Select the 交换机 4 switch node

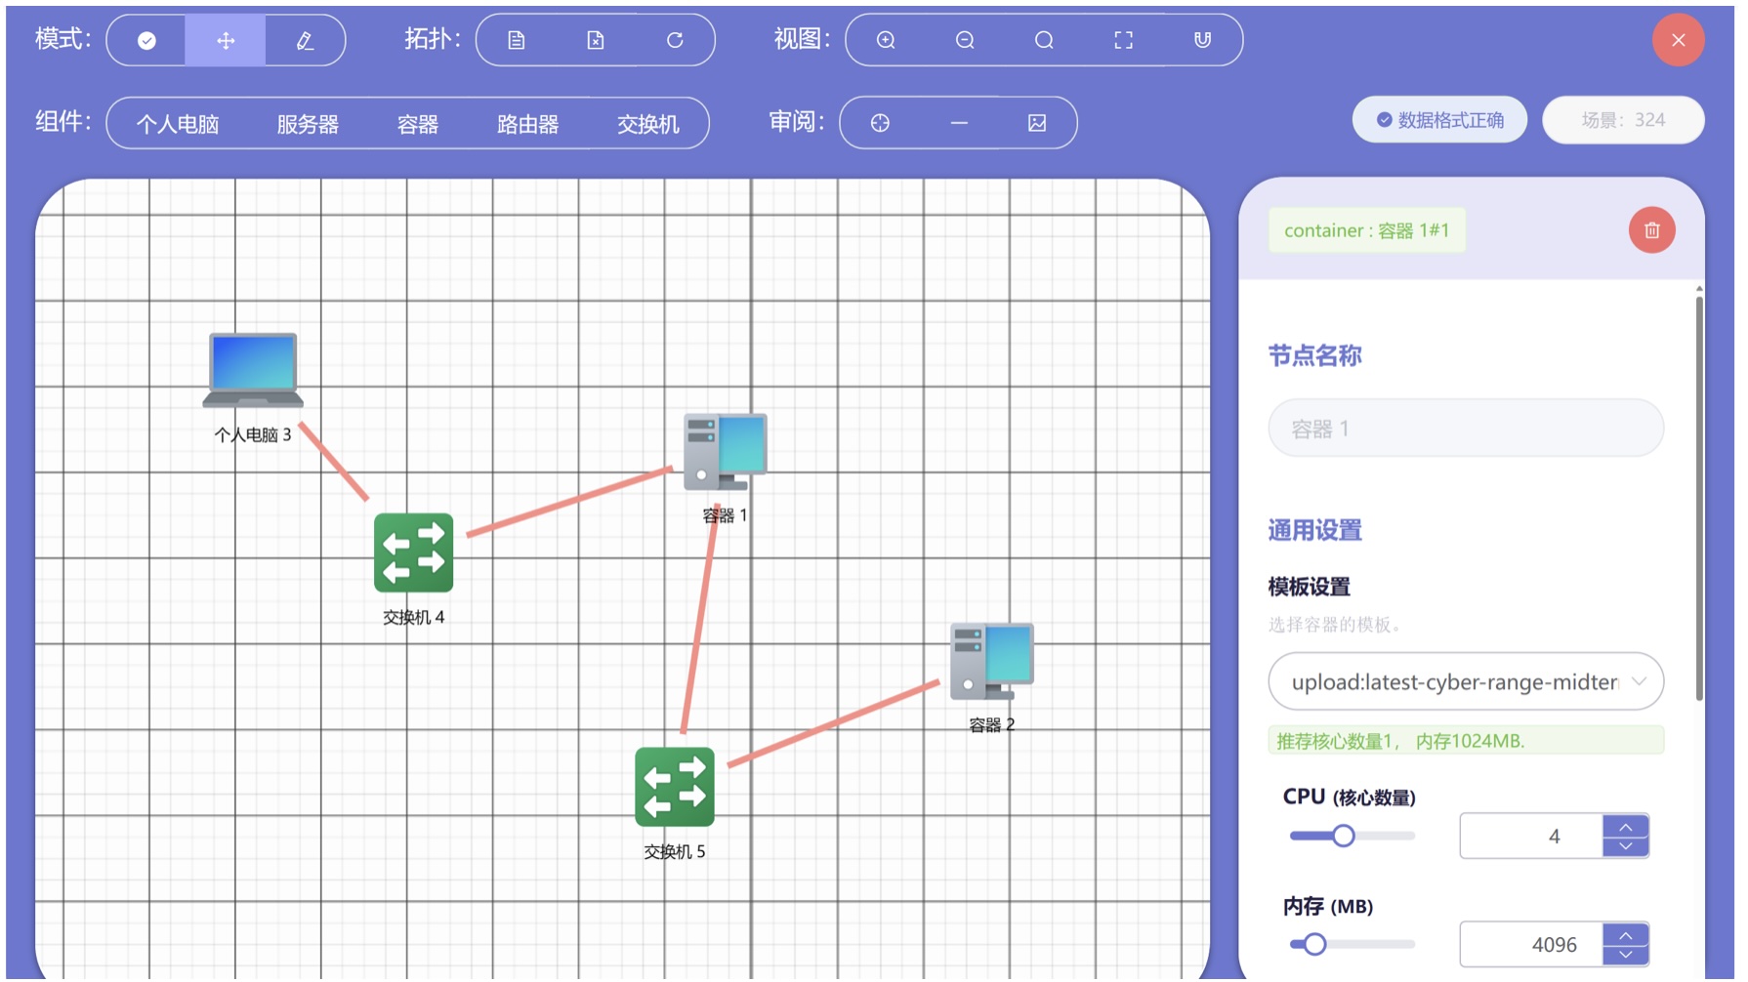[413, 552]
